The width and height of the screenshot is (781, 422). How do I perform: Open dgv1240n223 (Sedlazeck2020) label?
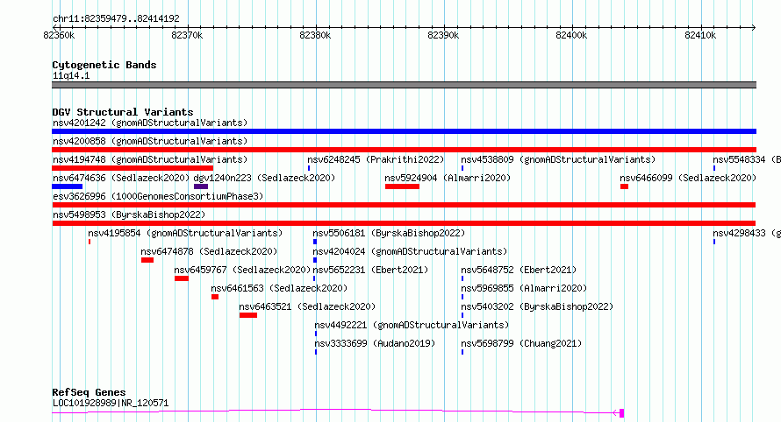click(264, 178)
